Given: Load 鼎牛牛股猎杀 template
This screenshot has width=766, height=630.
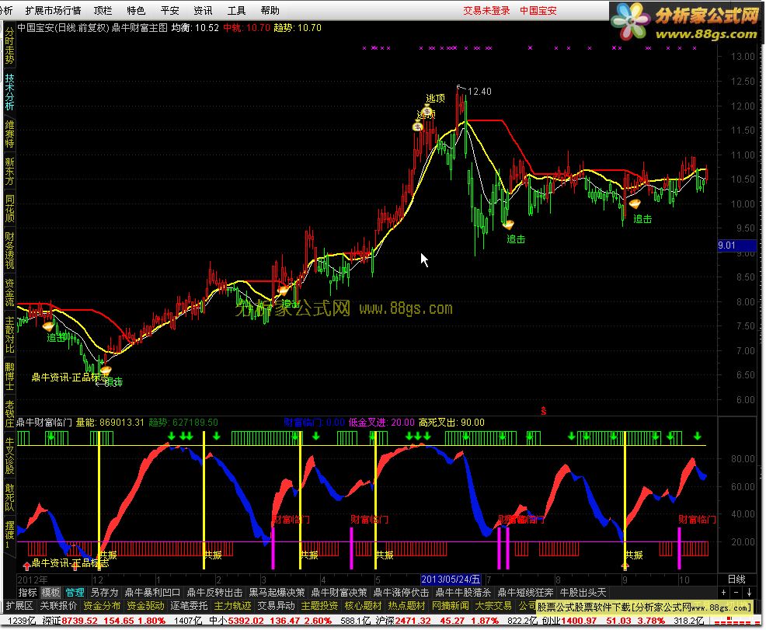Looking at the screenshot, I should pos(463,593).
